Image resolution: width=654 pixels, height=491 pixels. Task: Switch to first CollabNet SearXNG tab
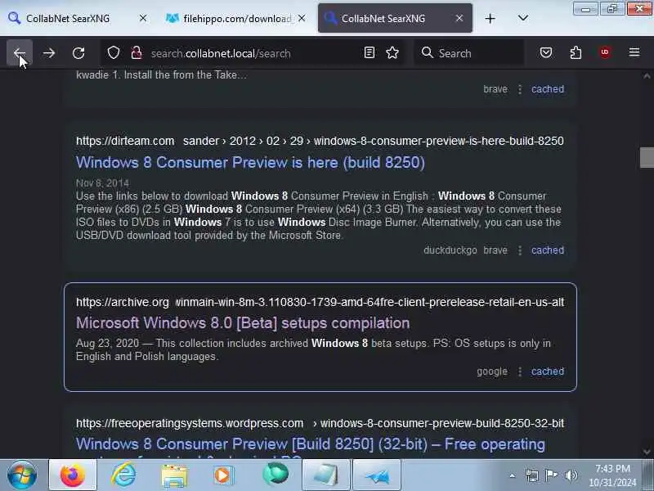[68, 18]
